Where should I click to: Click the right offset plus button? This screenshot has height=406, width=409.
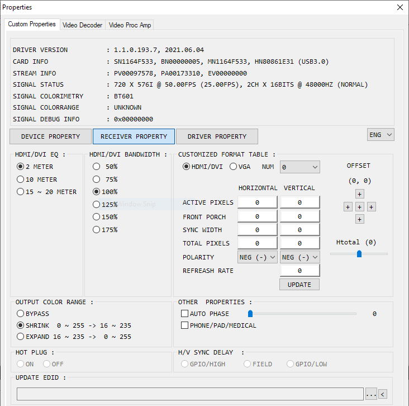[372, 207]
